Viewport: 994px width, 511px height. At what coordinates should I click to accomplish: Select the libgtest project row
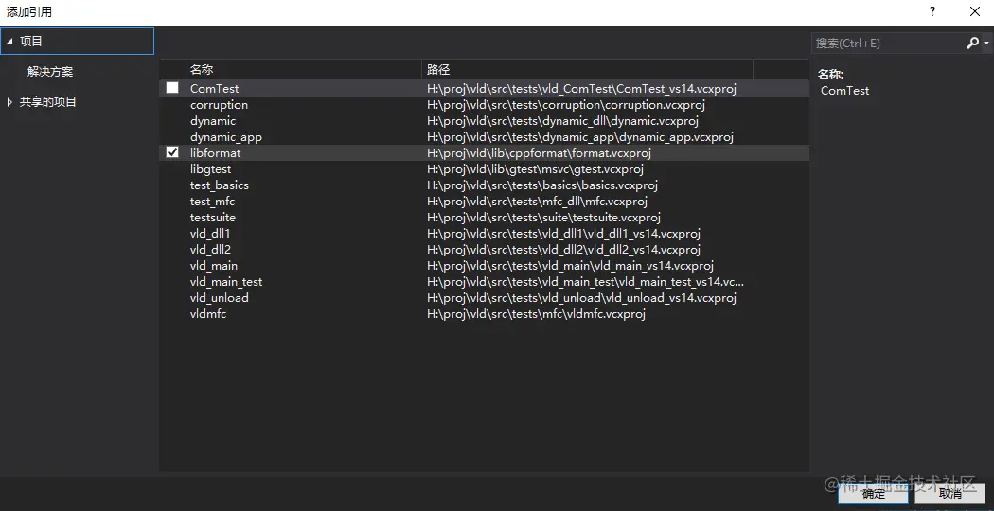211,169
